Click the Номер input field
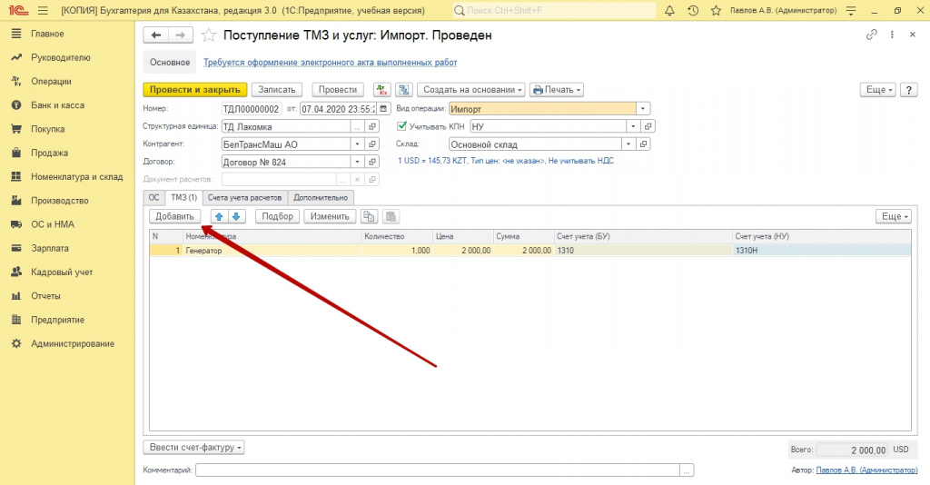 [251, 108]
